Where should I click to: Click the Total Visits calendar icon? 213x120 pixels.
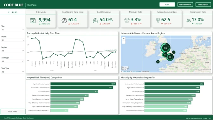(33, 21)
